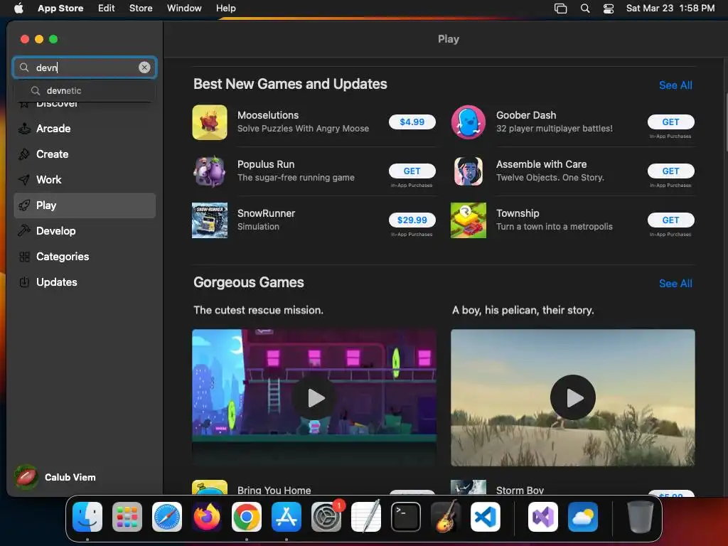The height and width of the screenshot is (546, 728).
Task: Launch Google Chrome from the Dock
Action: coord(247,517)
